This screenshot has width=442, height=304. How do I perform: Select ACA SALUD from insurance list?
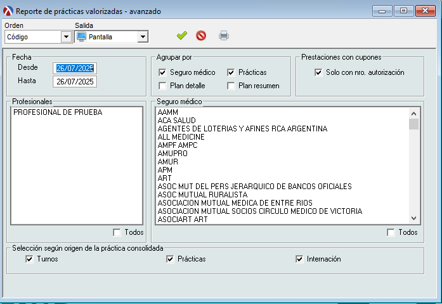click(177, 121)
